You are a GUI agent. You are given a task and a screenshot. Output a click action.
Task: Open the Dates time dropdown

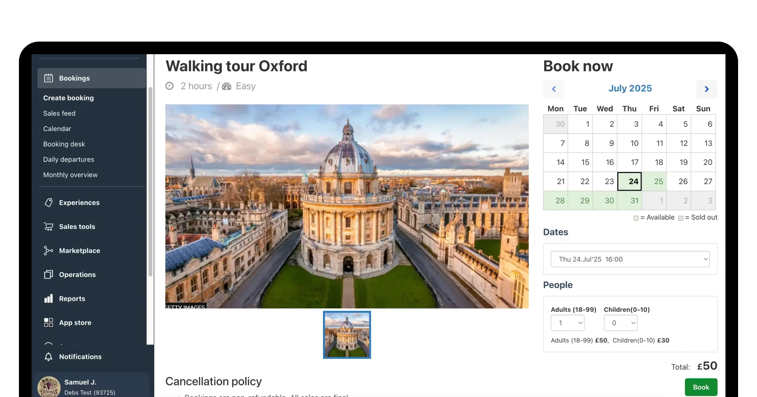click(x=630, y=259)
